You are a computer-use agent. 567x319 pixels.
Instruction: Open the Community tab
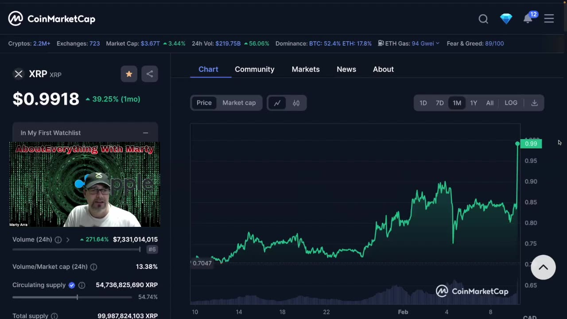255,70
